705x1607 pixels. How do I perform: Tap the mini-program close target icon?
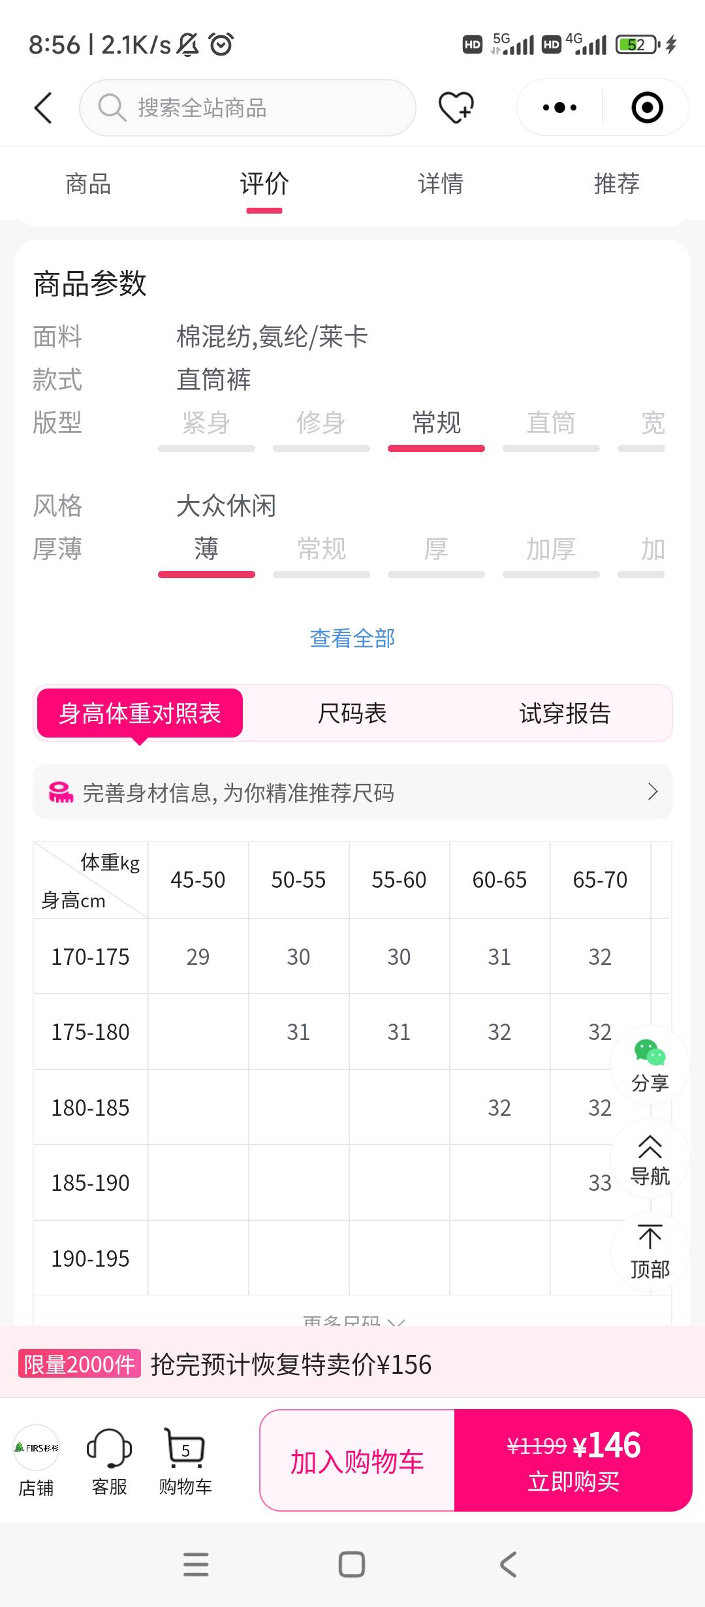647,108
